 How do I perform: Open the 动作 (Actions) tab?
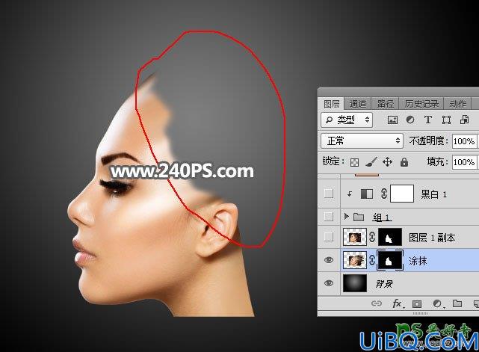[x=457, y=104]
